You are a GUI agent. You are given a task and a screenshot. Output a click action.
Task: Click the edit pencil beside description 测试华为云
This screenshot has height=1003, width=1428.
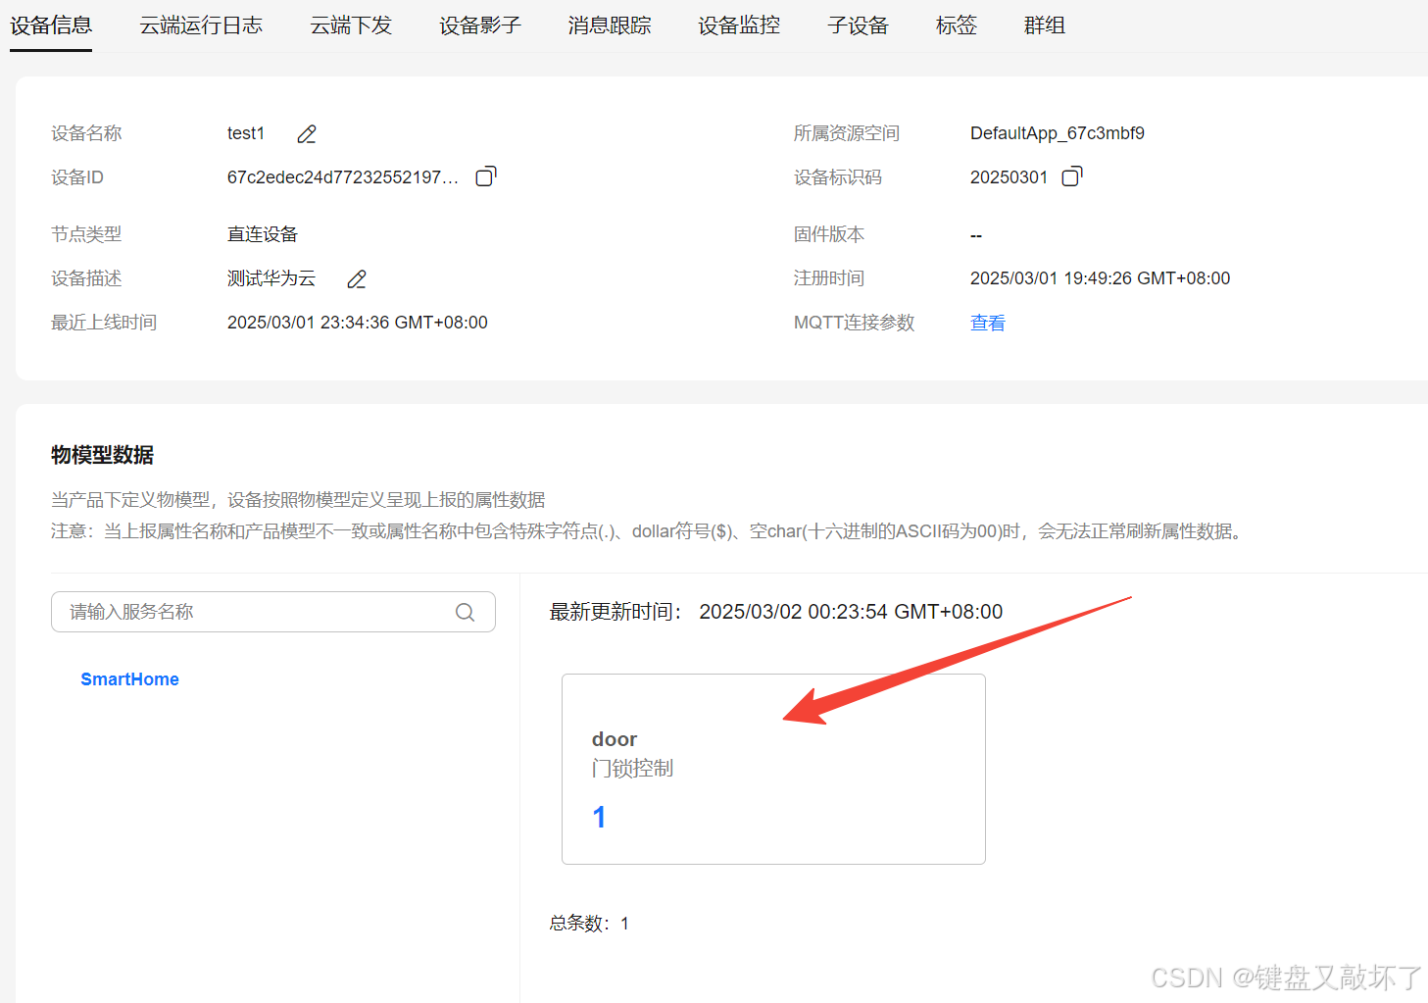tap(355, 279)
